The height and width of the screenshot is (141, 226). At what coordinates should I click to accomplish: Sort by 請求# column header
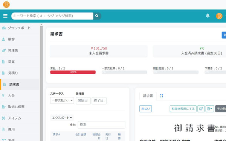point(56,134)
